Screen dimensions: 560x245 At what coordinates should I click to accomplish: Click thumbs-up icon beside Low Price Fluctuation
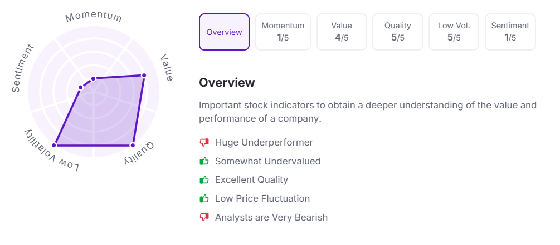pos(204,199)
